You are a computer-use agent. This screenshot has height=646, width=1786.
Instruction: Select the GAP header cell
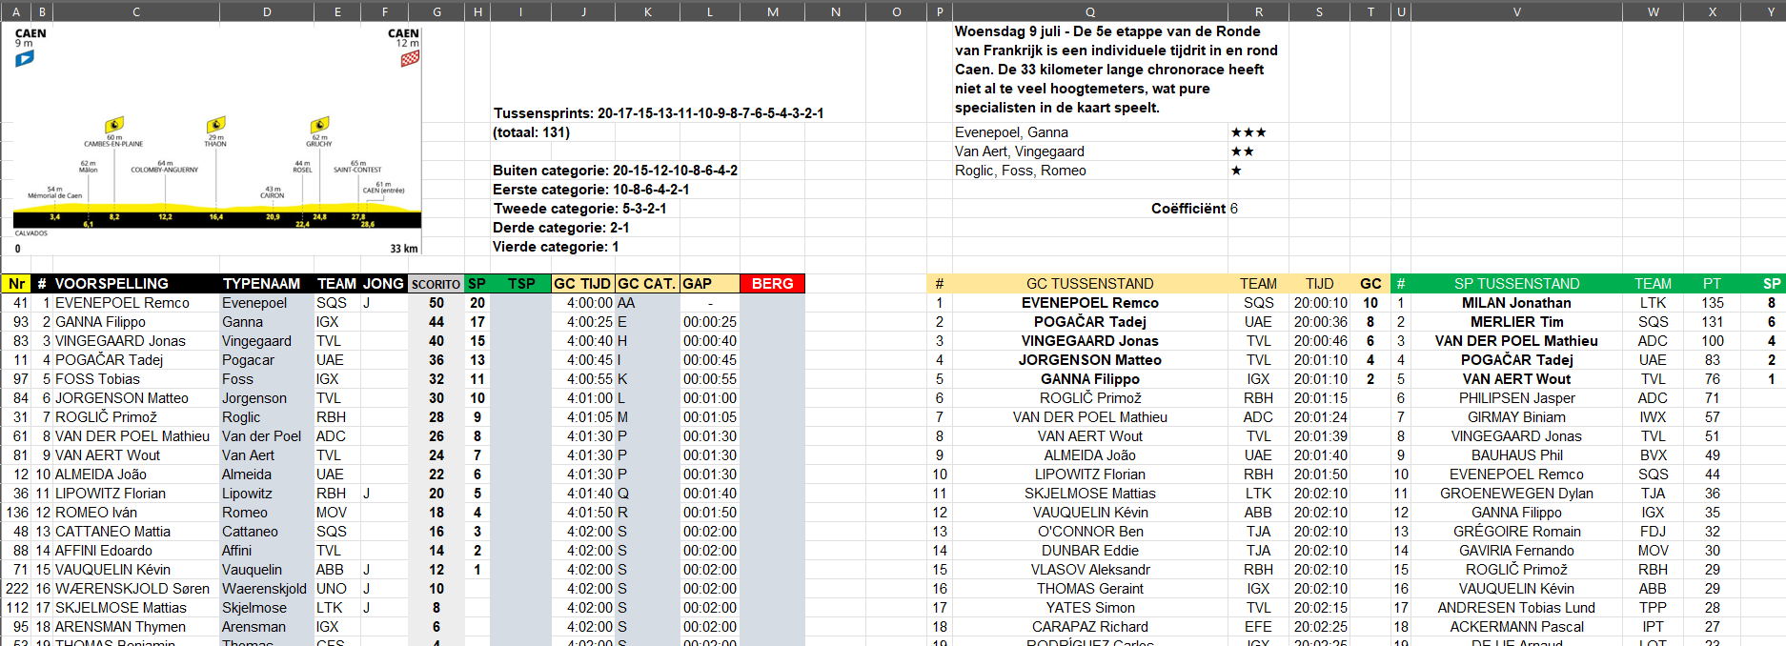709,284
